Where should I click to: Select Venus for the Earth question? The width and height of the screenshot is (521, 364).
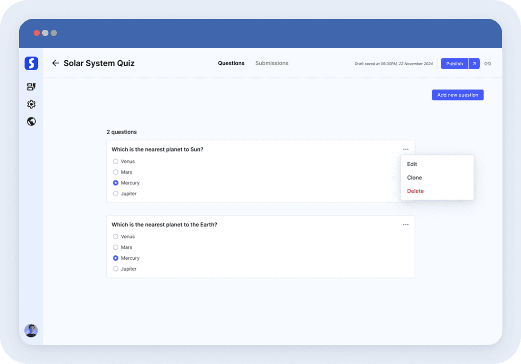116,237
